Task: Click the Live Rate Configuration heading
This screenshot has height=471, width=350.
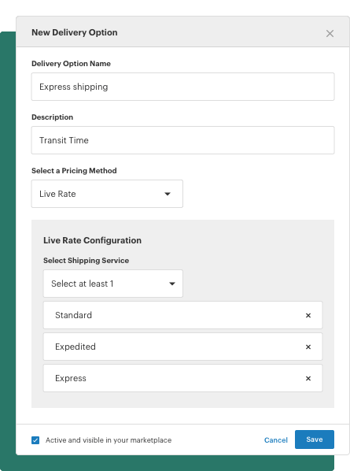Action: (x=92, y=240)
